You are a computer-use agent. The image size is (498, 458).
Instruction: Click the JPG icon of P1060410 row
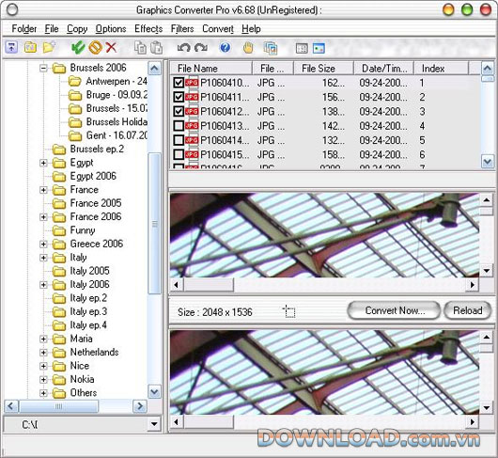tap(192, 83)
